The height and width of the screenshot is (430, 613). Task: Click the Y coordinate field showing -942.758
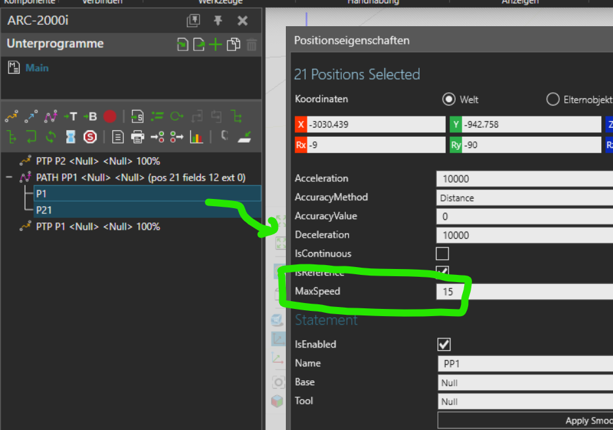coord(531,124)
